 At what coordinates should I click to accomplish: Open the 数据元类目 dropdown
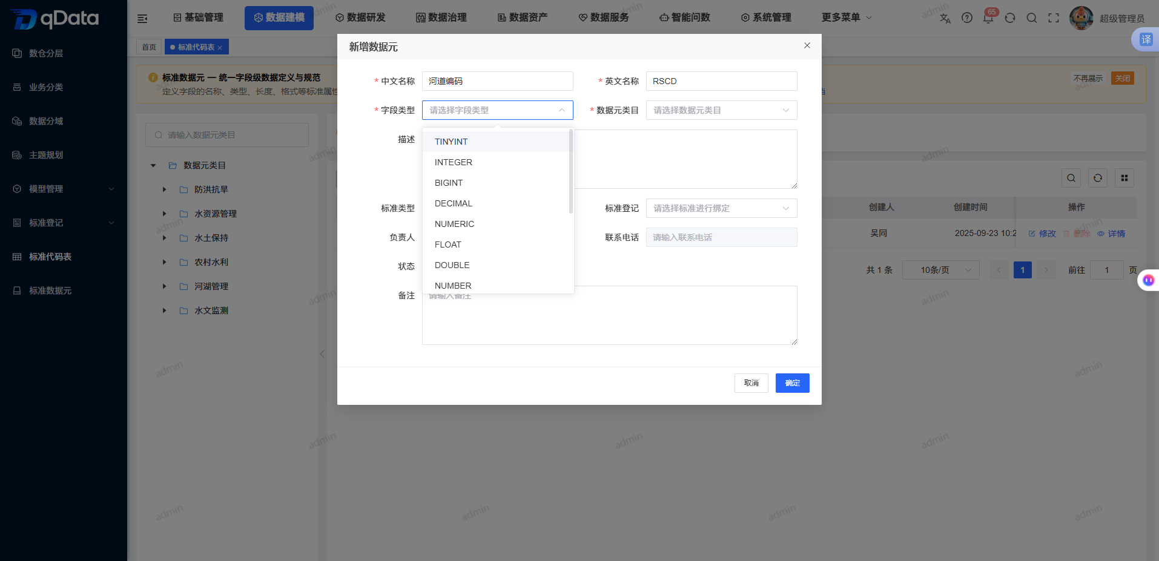point(722,110)
